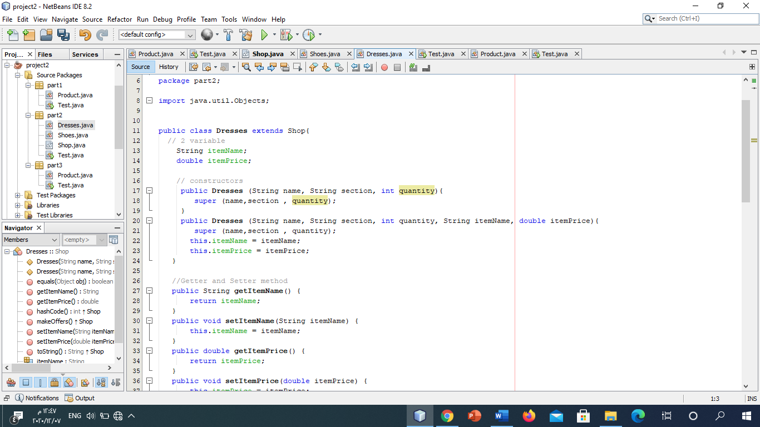The height and width of the screenshot is (427, 760).
Task: Click the Redo arrow icon
Action: (x=102, y=35)
